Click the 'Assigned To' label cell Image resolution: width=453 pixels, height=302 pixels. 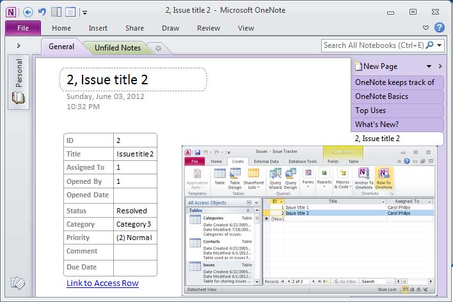(88, 167)
